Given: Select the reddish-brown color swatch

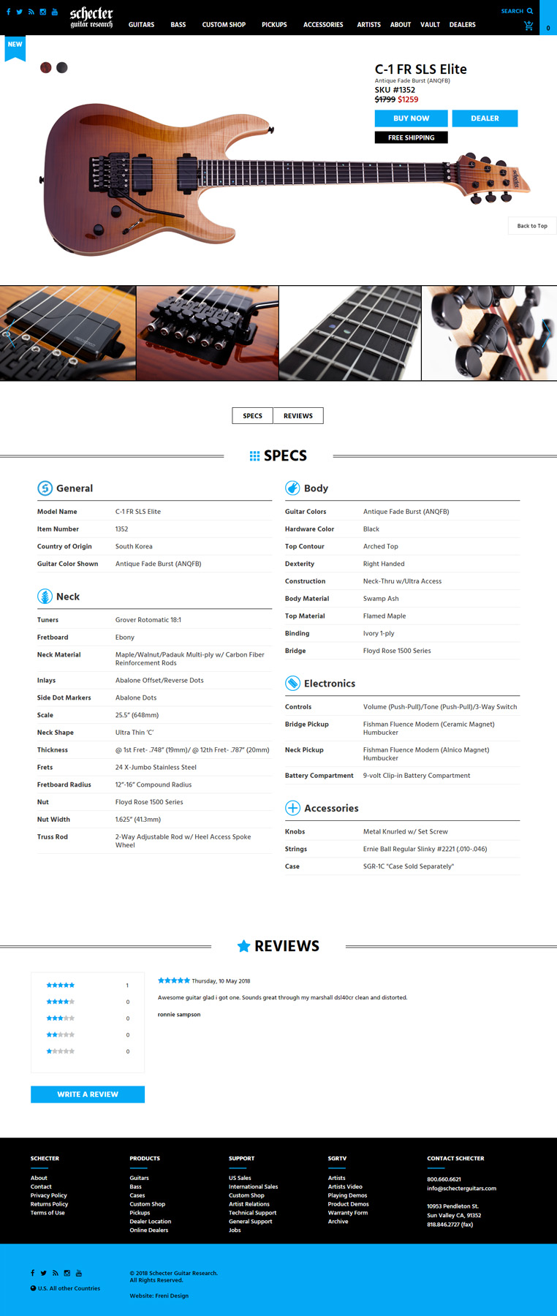Looking at the screenshot, I should tap(46, 67).
